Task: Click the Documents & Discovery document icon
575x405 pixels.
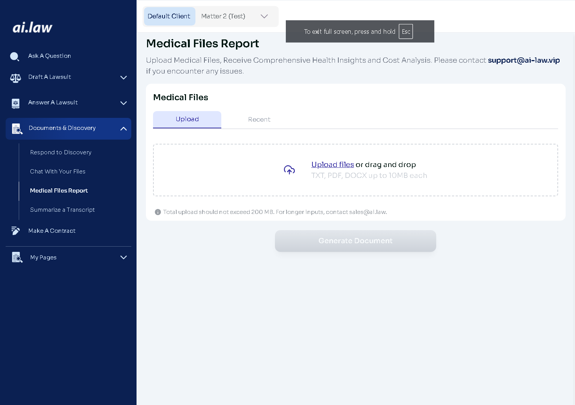Action: tap(17, 129)
